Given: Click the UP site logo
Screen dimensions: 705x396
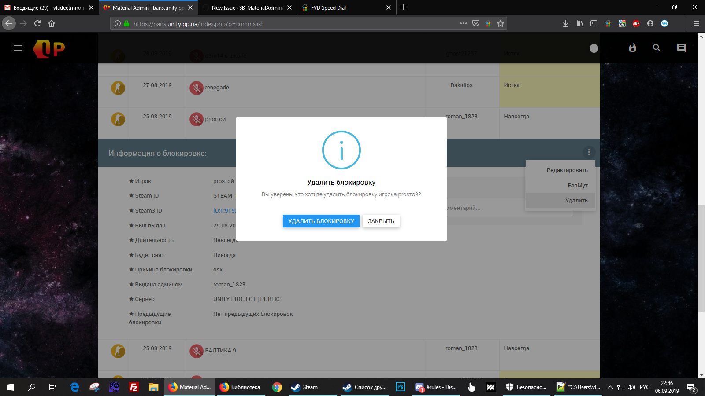Looking at the screenshot, I should tap(49, 48).
